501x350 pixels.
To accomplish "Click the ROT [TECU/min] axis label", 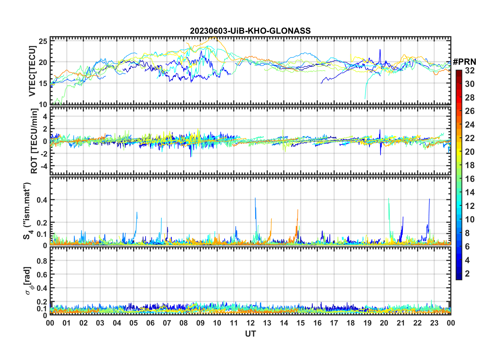I will (34, 141).
